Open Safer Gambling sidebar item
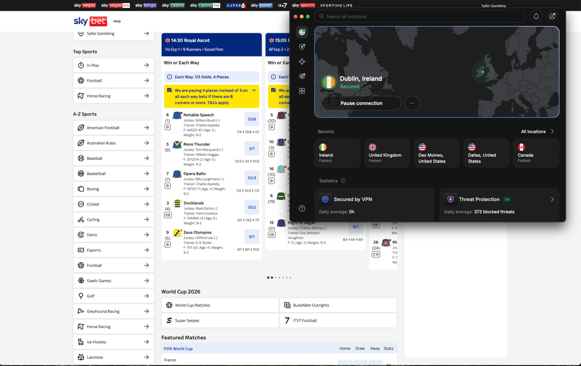This screenshot has width=581, height=366. (113, 33)
